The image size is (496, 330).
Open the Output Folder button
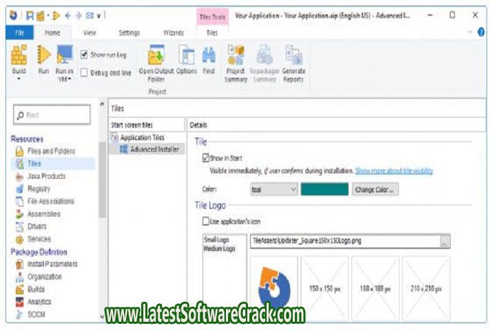tap(156, 63)
